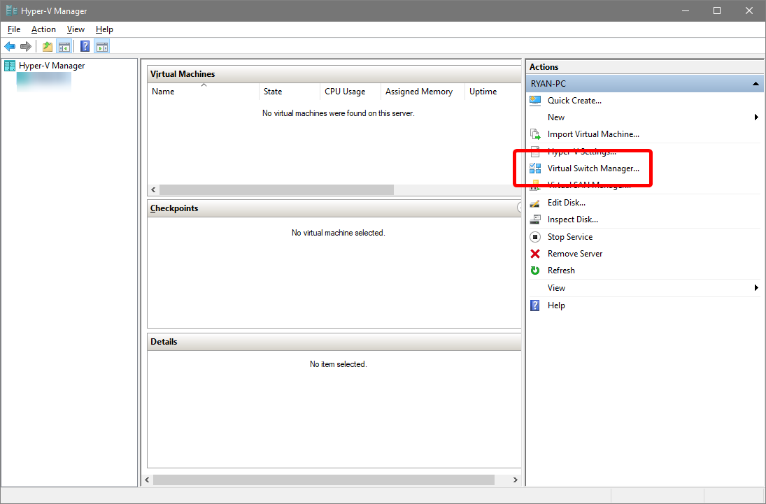Expand the View submenu arrow in Actions

pos(756,288)
